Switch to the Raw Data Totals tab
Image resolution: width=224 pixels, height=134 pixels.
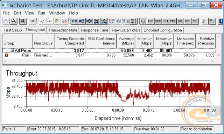[126, 30]
